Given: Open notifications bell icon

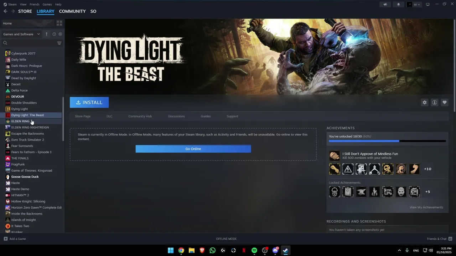Looking at the screenshot, I should point(398,4).
